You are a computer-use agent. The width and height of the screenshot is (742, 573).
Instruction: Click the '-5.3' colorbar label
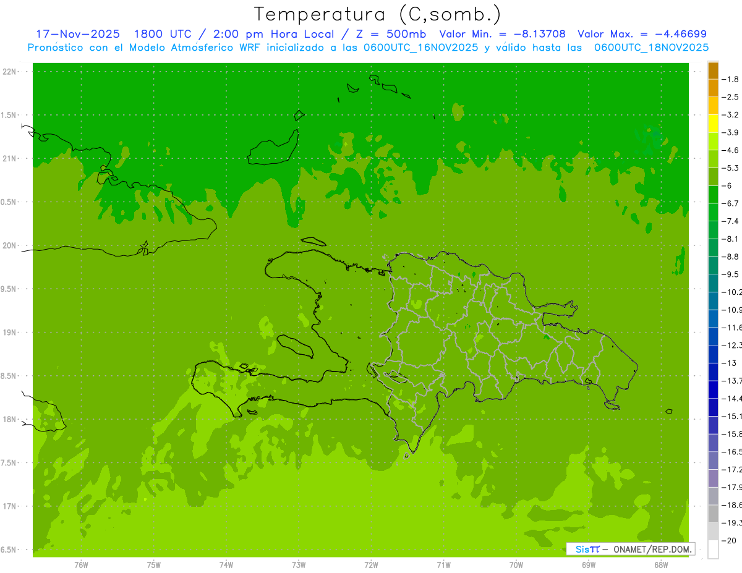tap(731, 168)
